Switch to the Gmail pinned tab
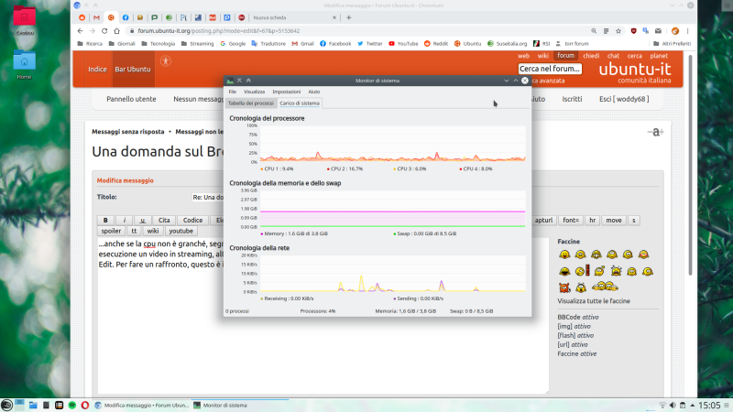Image resolution: width=733 pixels, height=412 pixels. (96, 17)
